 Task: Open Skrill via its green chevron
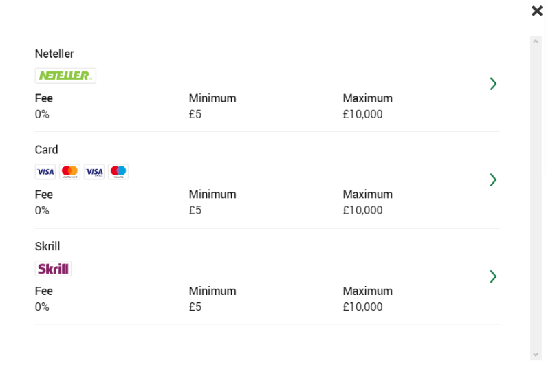(x=493, y=276)
